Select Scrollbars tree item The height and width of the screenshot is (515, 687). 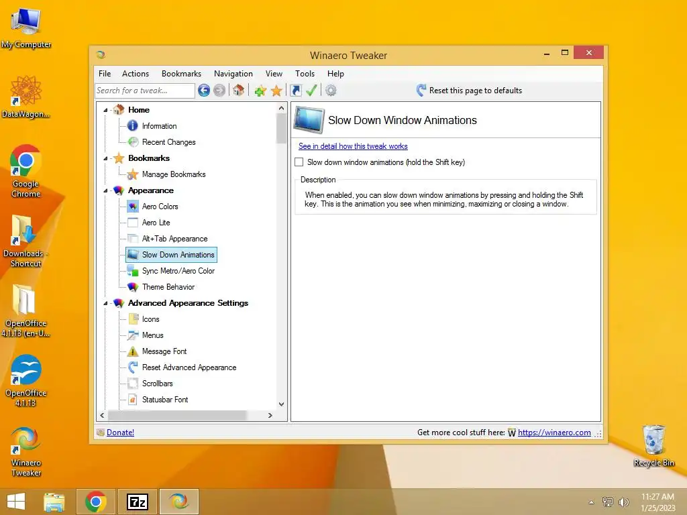coord(157,384)
